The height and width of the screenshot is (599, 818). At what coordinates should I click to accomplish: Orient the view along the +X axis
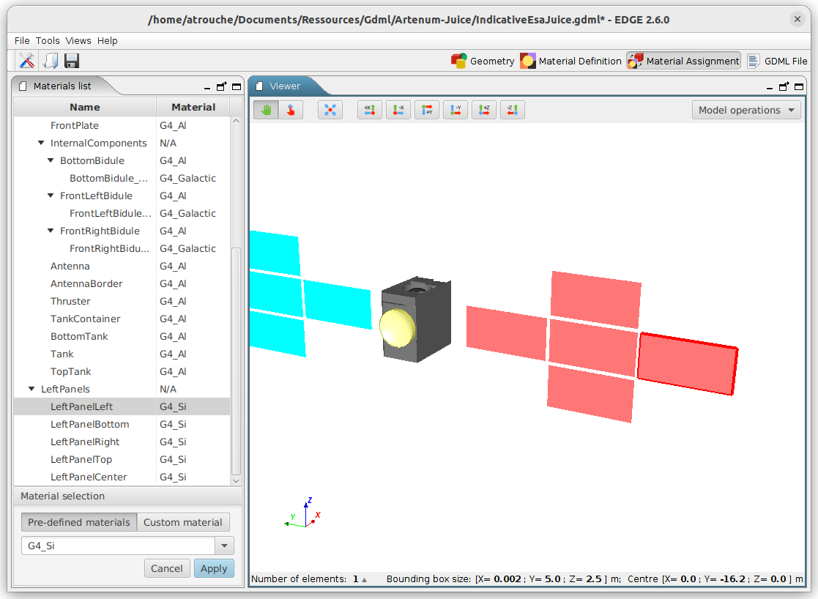(x=369, y=109)
